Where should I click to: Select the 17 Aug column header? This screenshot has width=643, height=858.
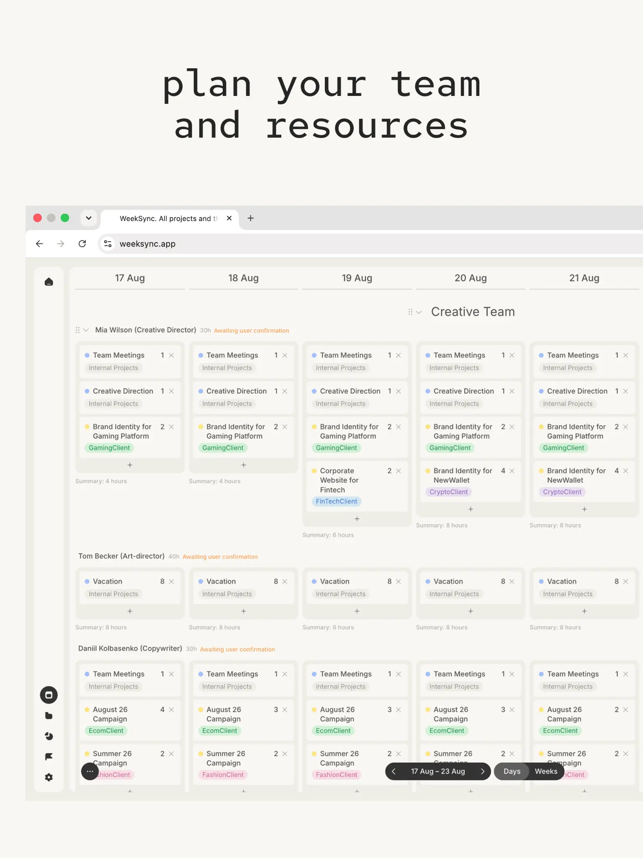[x=130, y=278]
